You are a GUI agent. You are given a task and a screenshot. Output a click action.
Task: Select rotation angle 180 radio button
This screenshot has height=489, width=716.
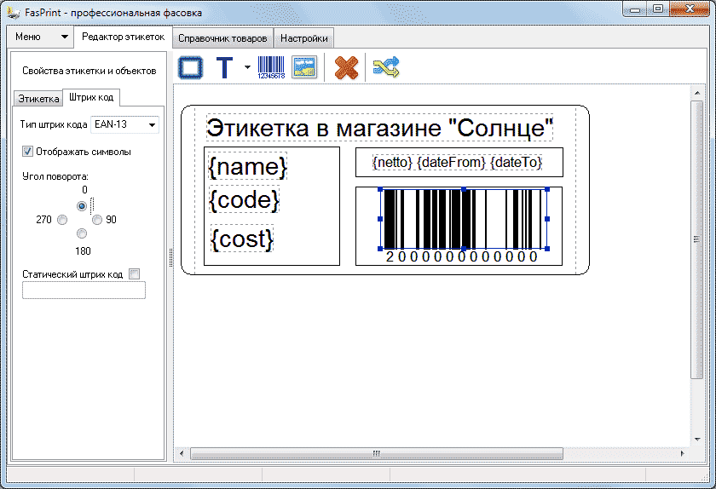point(82,233)
